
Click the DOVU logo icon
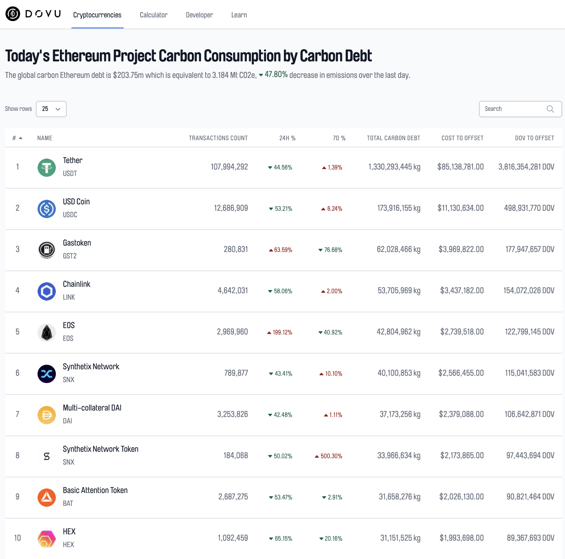(13, 14)
